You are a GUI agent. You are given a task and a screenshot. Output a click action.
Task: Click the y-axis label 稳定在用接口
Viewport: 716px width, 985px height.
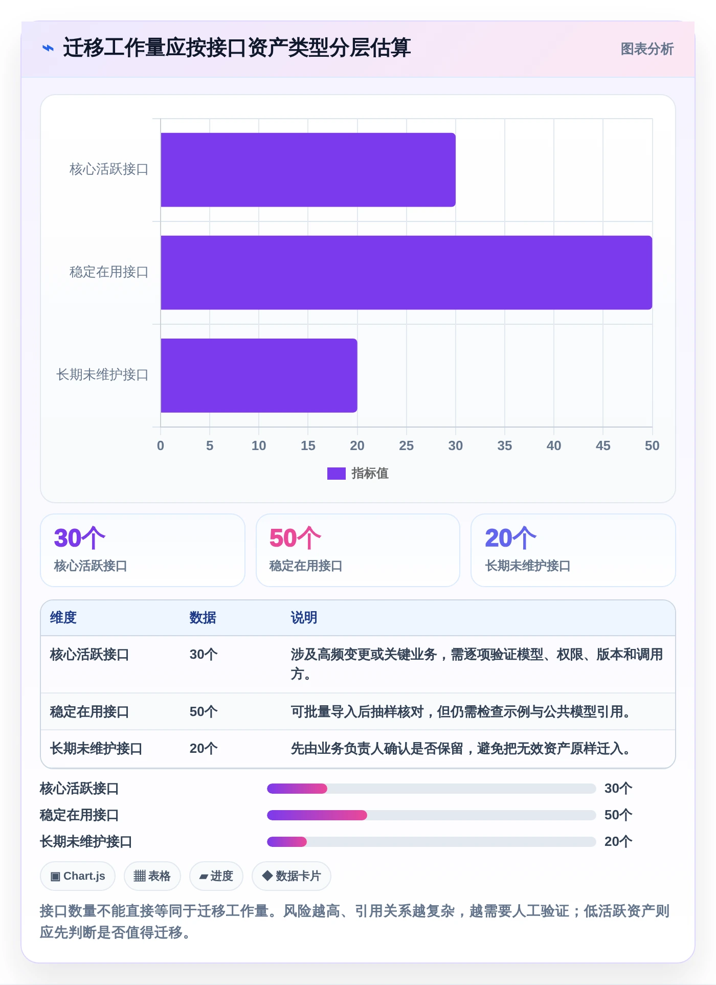click(x=109, y=272)
